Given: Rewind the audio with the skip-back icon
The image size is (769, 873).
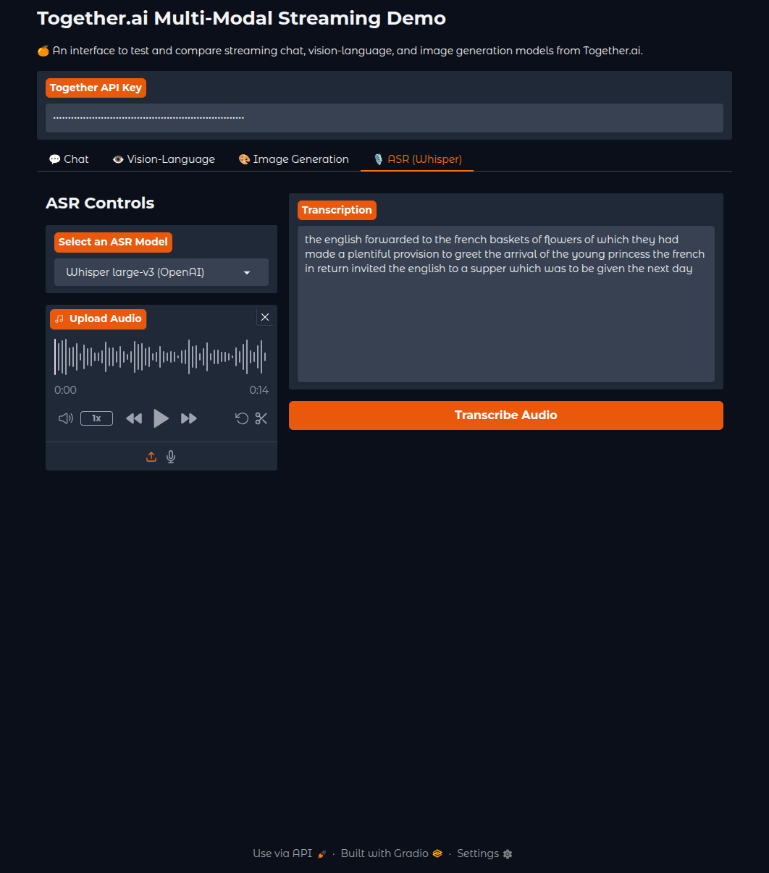Looking at the screenshot, I should (134, 418).
